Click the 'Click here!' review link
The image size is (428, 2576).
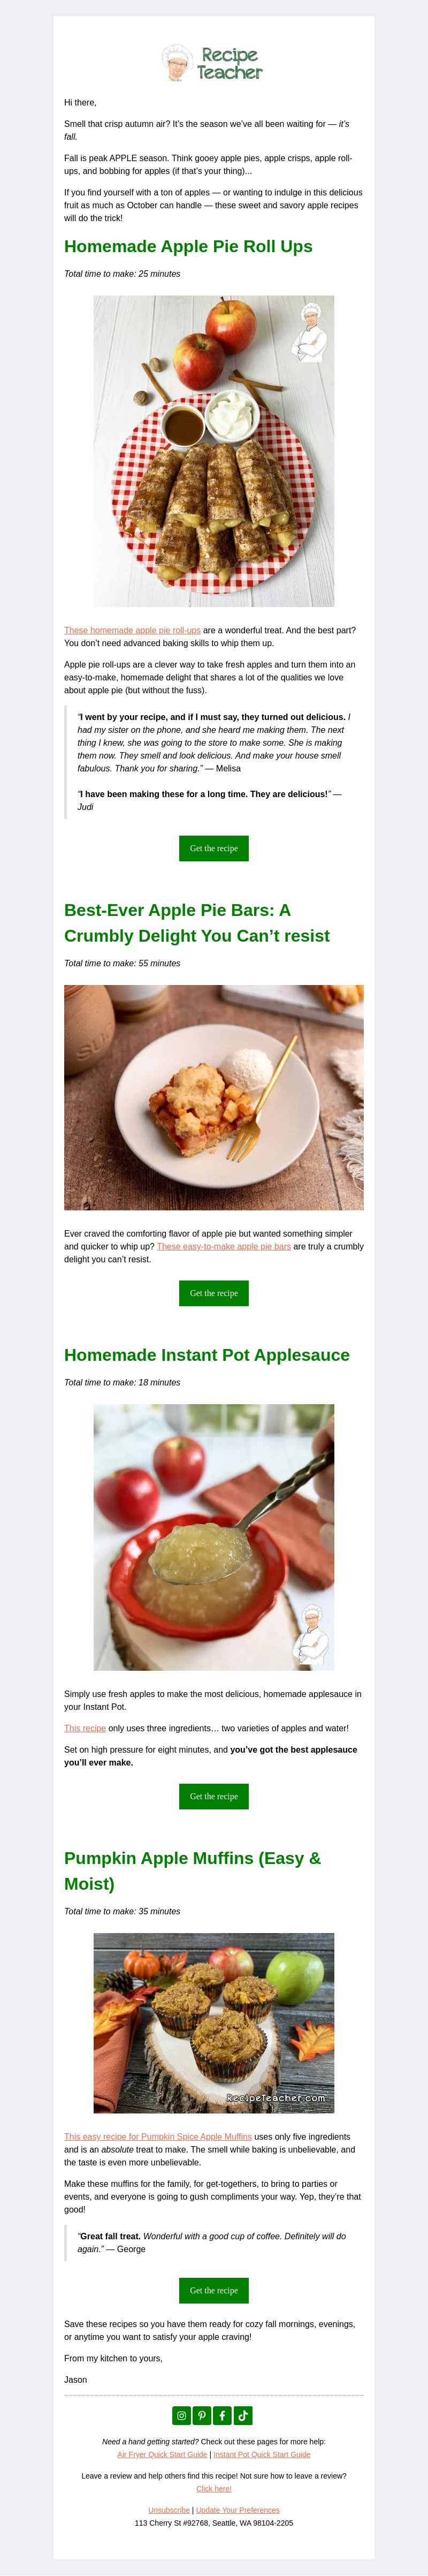[x=214, y=2489]
